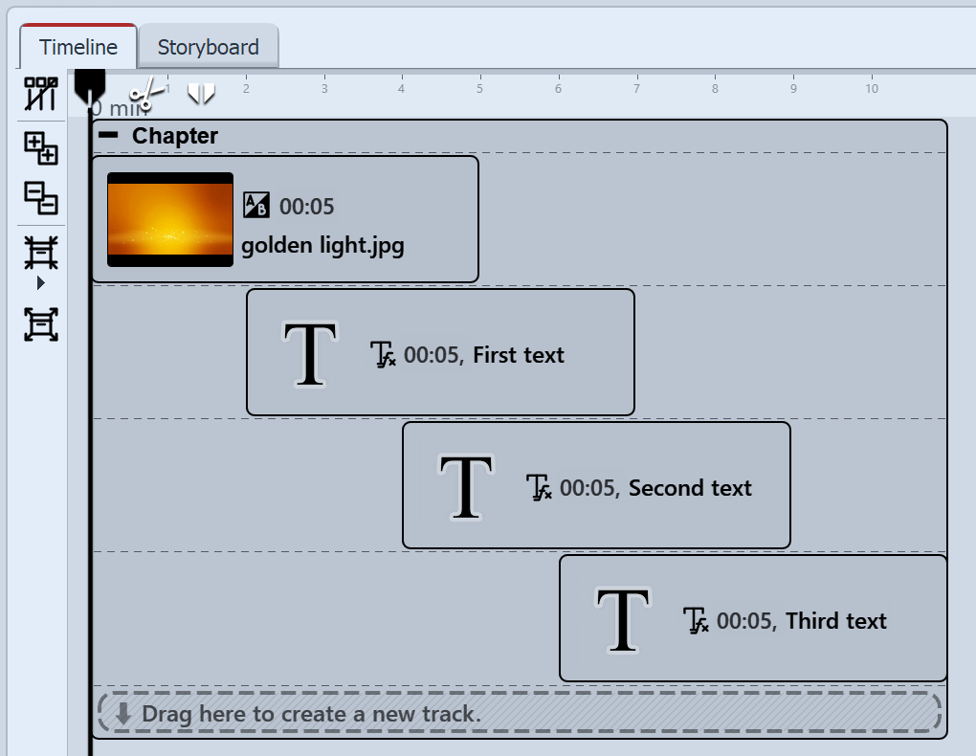Select the scissors cut tool above the ruler
Screen dimensions: 976x756
pyautogui.click(x=145, y=94)
